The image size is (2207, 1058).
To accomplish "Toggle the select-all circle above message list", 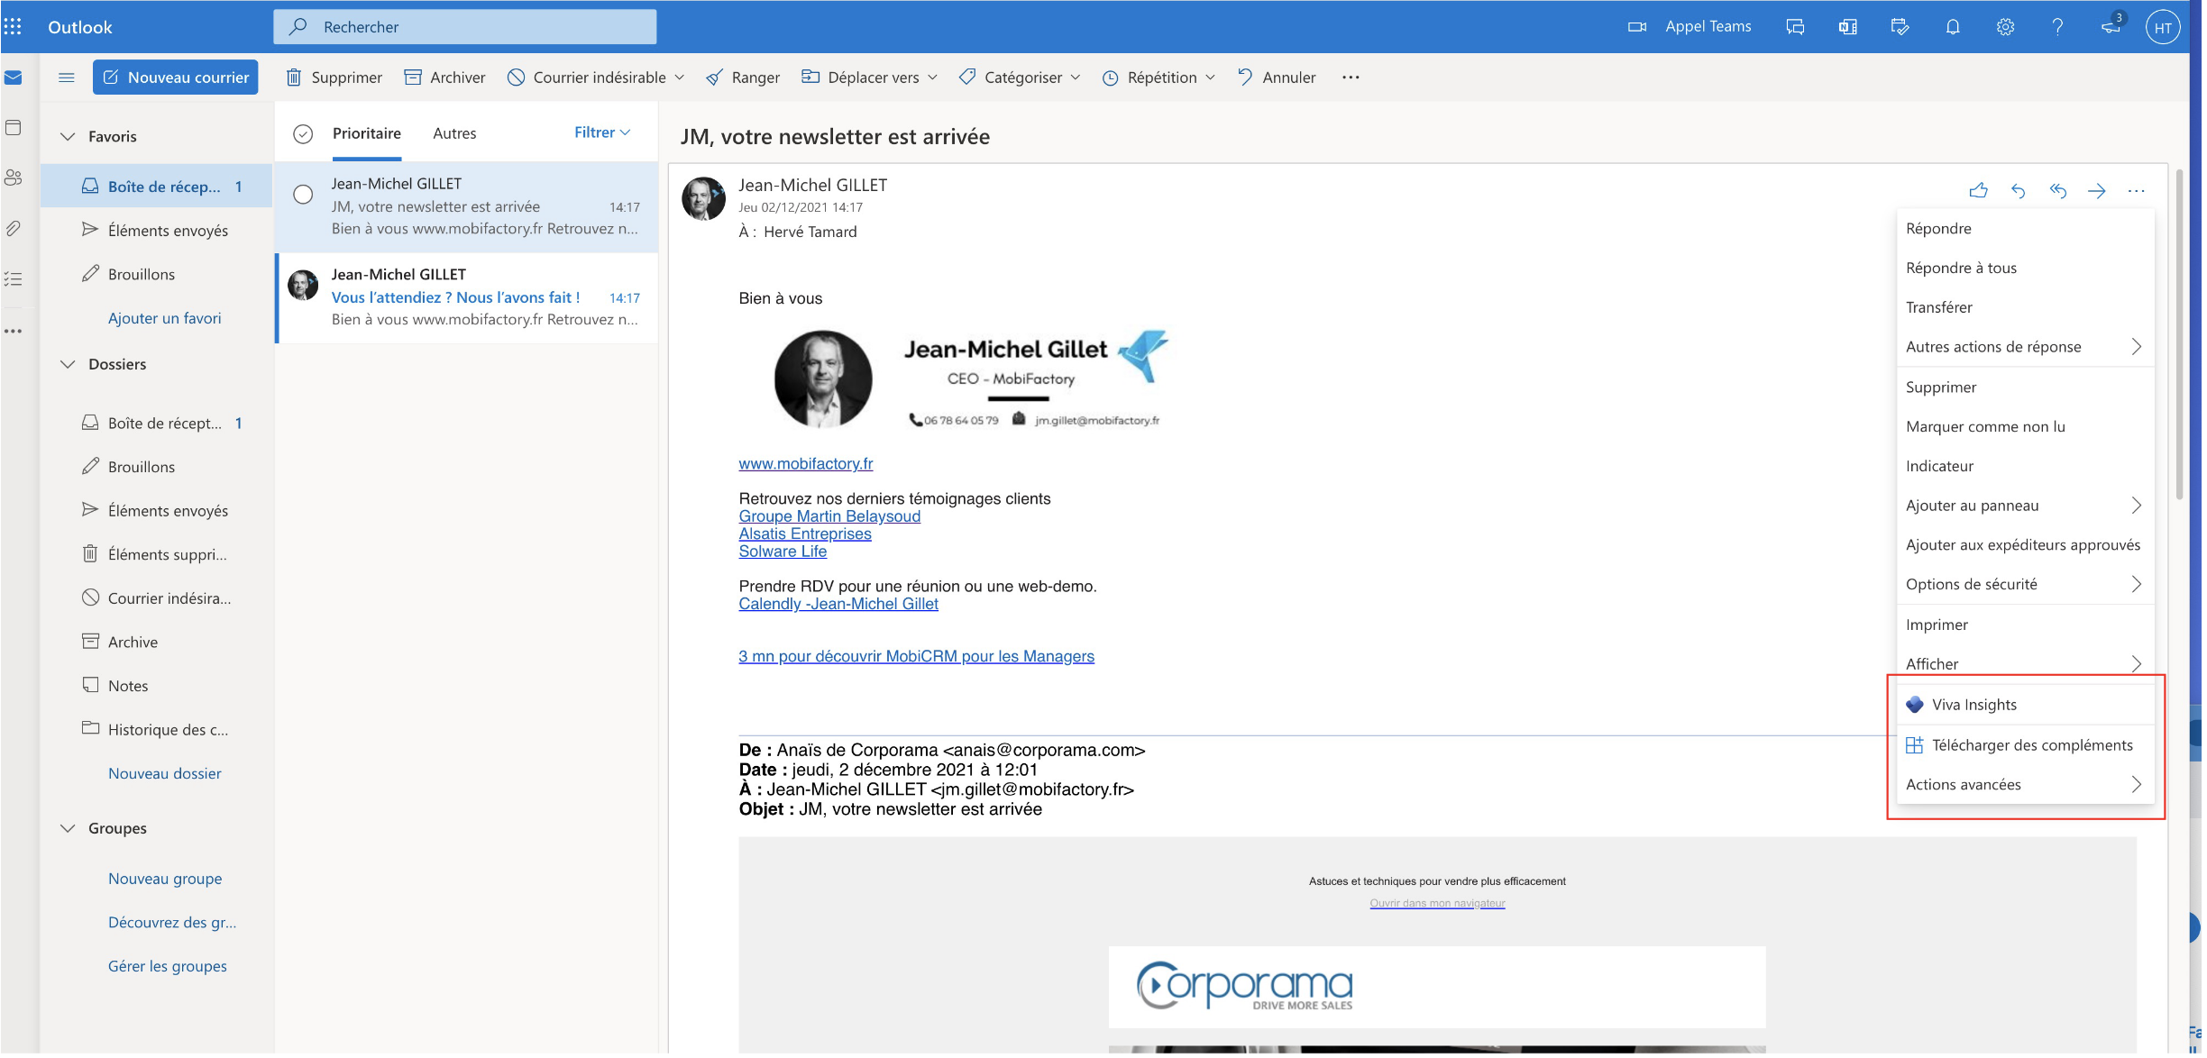I will pyautogui.click(x=304, y=134).
